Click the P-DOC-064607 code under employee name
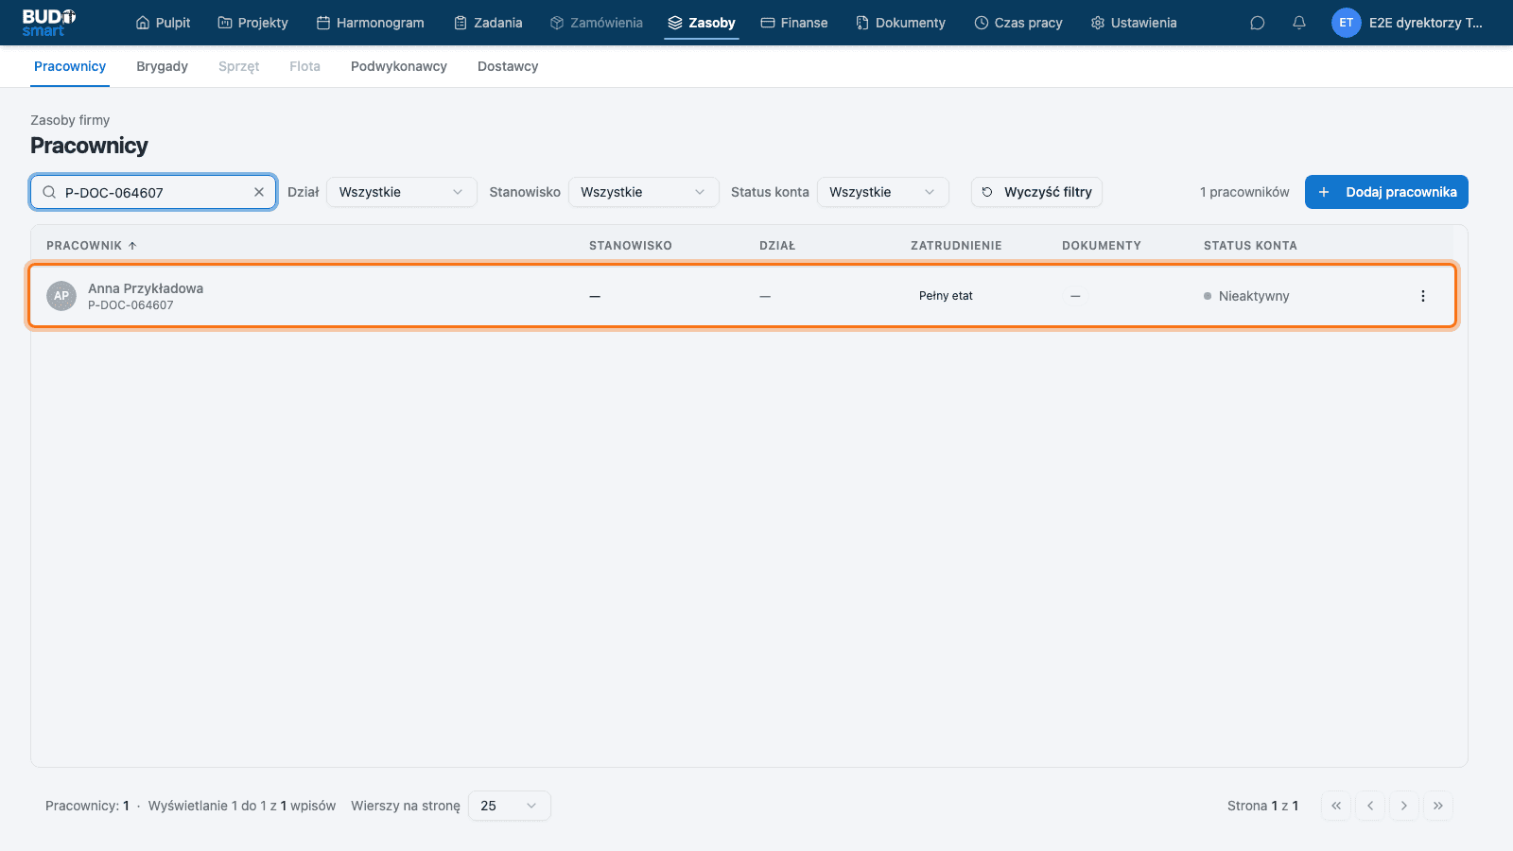Viewport: 1513px width, 851px height. click(x=130, y=305)
